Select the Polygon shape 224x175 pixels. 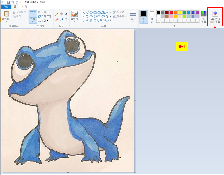[x=103, y=13]
